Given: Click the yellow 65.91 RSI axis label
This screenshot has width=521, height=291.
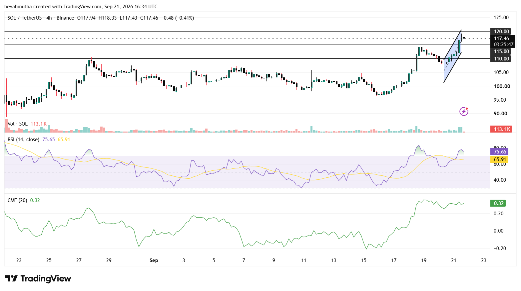Looking at the screenshot, I should [499, 159].
